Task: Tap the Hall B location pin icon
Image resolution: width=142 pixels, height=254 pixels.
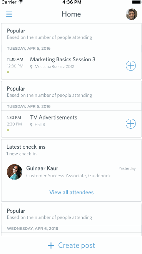Action: click(x=32, y=125)
